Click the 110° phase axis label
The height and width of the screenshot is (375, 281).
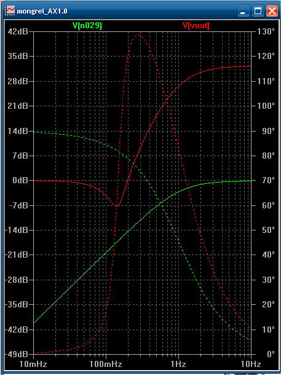(x=266, y=81)
